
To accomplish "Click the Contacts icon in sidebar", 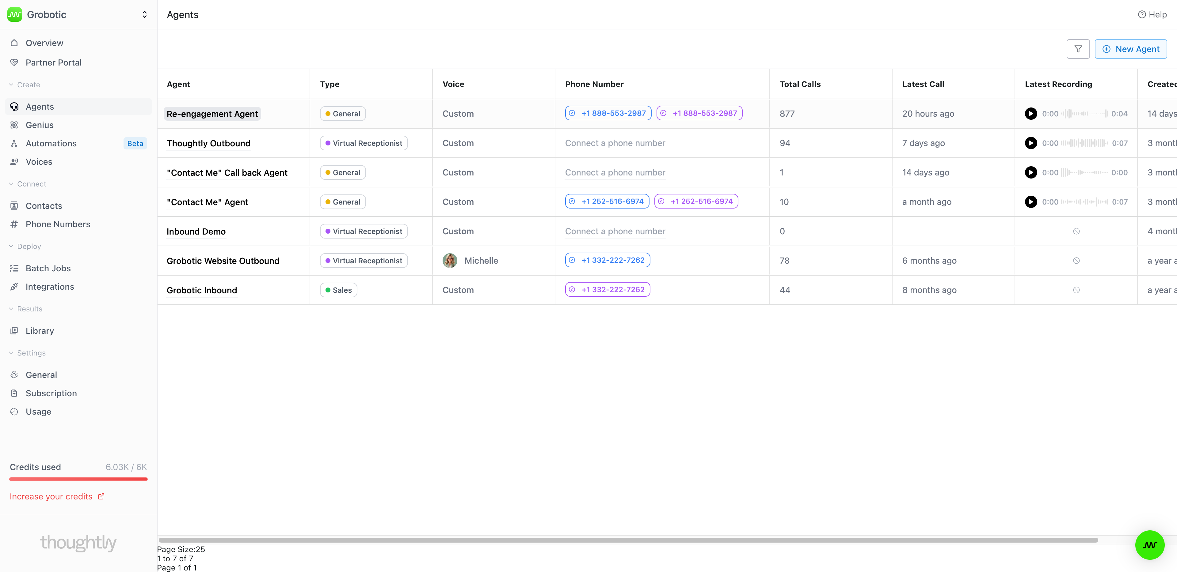I will pos(14,206).
